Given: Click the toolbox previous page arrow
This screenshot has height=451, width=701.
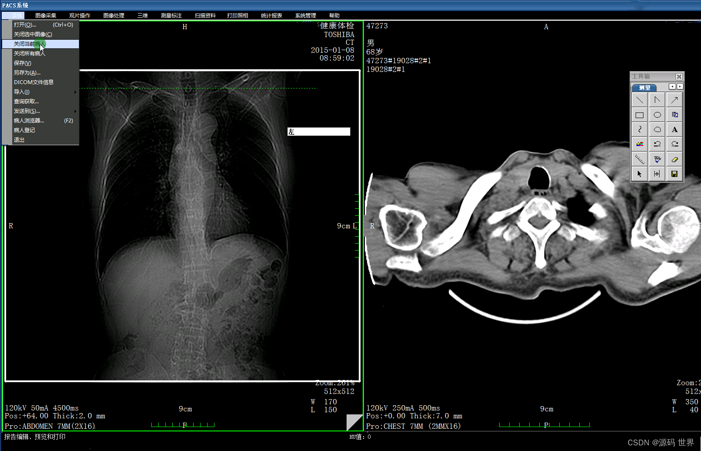Looking at the screenshot, I should coord(672,87).
